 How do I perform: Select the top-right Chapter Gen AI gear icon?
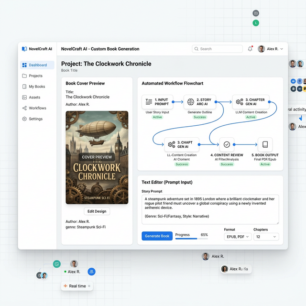[240, 102]
